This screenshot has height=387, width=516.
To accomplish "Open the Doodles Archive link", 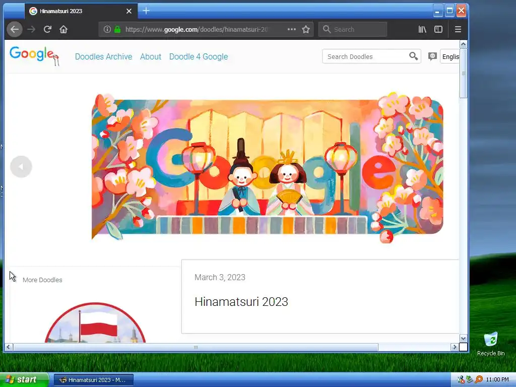I will 104,56.
